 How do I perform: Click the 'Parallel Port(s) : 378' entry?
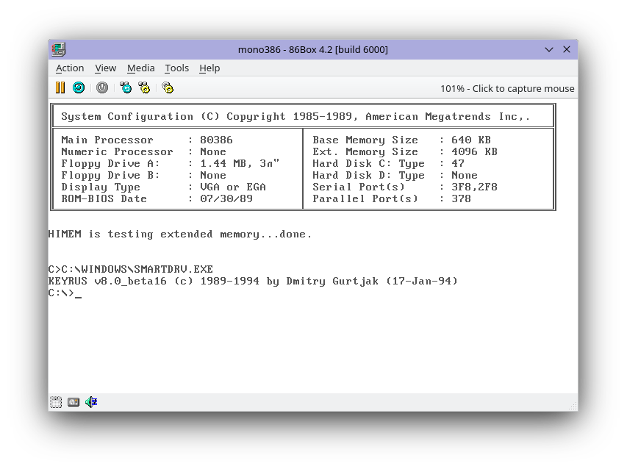pyautogui.click(x=392, y=198)
